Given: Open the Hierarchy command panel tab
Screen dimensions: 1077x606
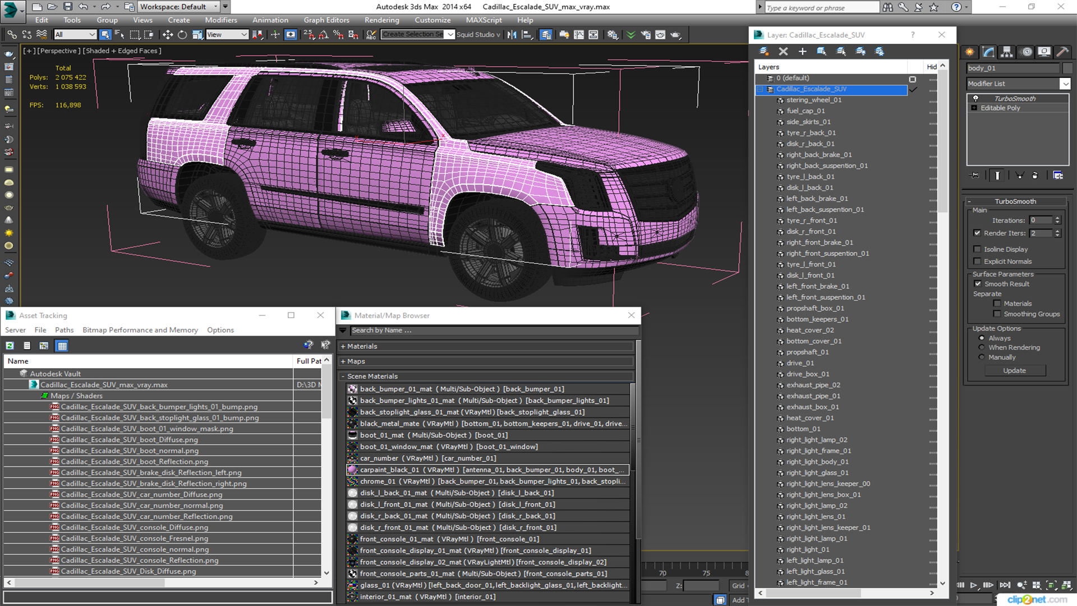Looking at the screenshot, I should 1007,52.
